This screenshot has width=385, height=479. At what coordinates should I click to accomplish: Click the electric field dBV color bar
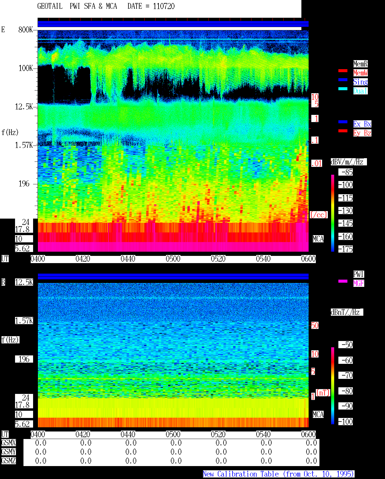333,213
